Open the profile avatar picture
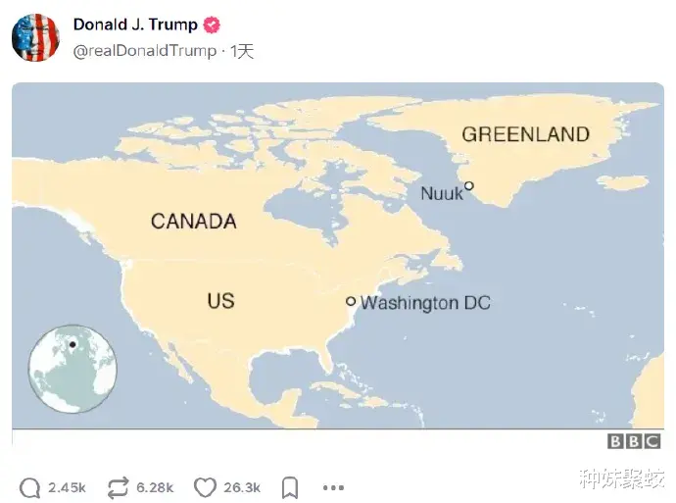The width and height of the screenshot is (676, 503). pyautogui.click(x=35, y=37)
